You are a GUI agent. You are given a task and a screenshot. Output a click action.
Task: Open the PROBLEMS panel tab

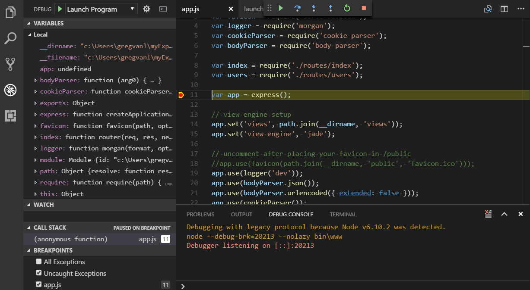(x=200, y=214)
